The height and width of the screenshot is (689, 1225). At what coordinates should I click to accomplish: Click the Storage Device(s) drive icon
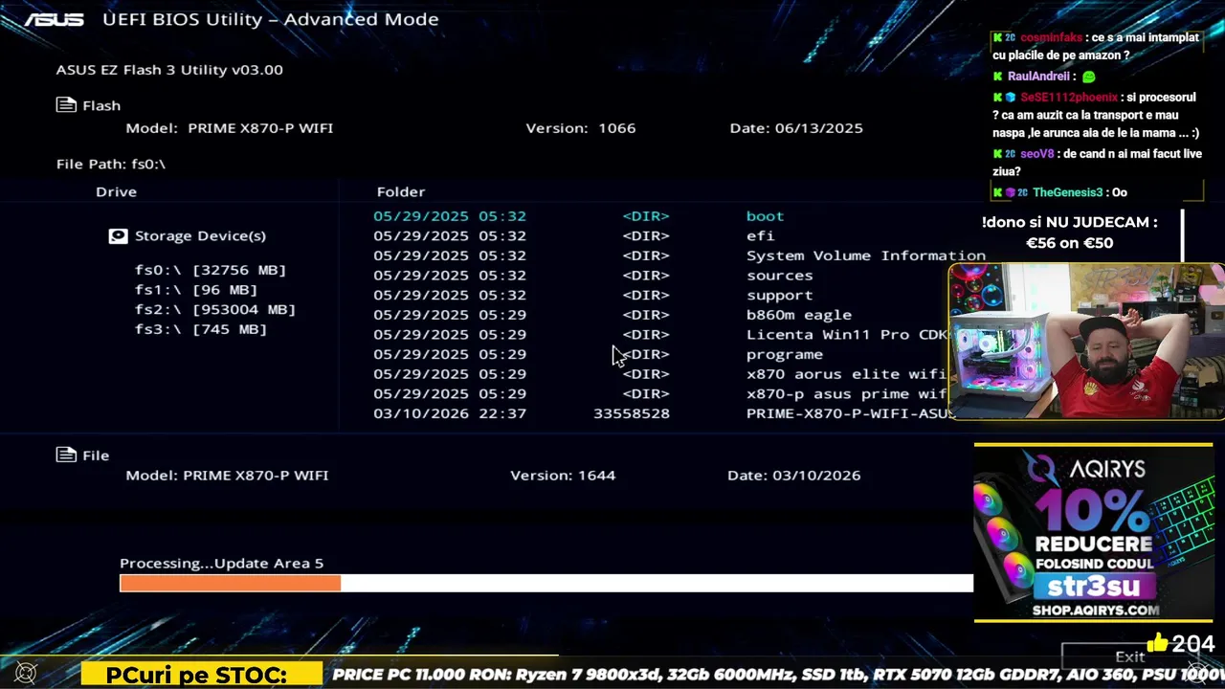pyautogui.click(x=118, y=235)
